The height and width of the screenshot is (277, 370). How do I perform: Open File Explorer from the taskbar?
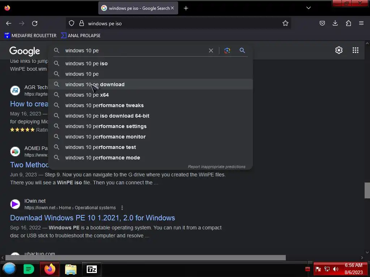click(71, 269)
